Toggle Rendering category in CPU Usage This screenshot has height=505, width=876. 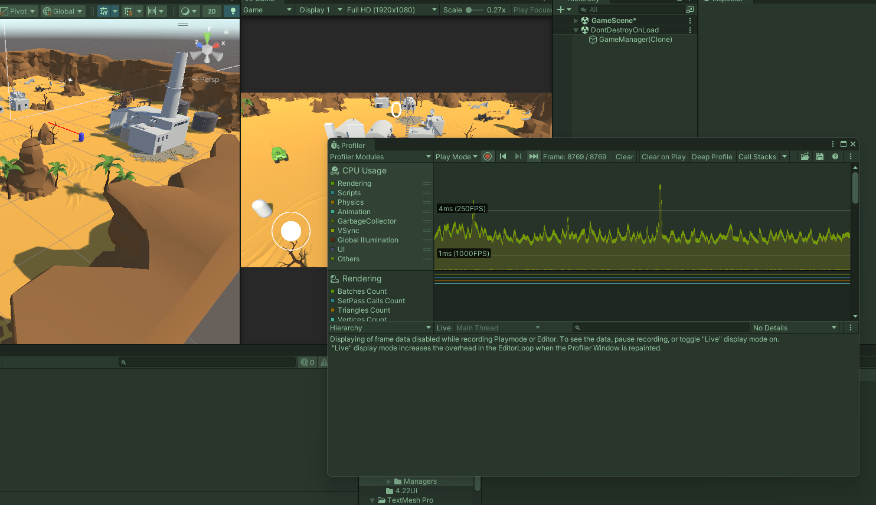coord(354,183)
